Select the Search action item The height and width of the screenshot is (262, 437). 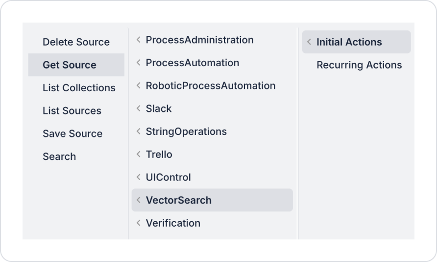click(x=59, y=157)
